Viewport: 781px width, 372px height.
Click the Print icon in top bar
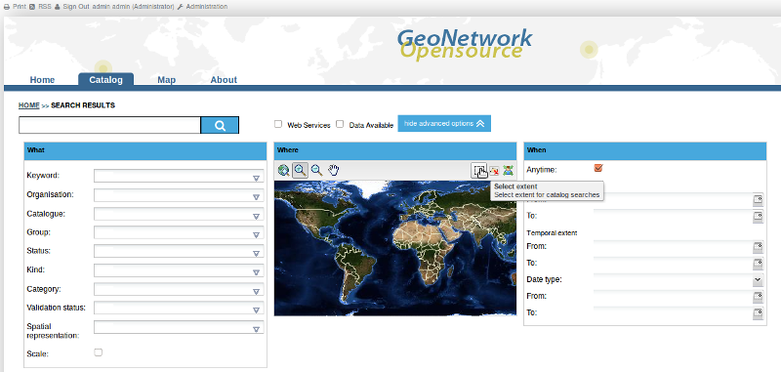pyautogui.click(x=7, y=7)
